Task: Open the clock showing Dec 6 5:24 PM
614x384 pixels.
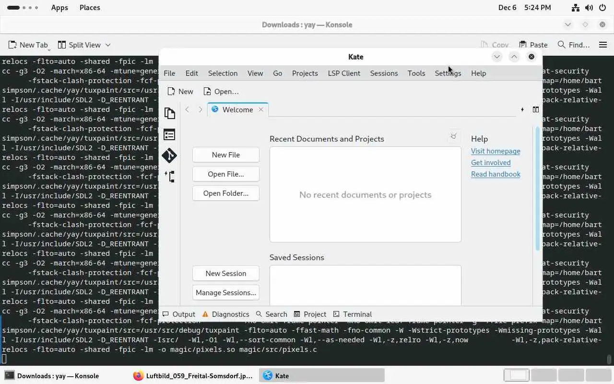Action: coord(524,7)
